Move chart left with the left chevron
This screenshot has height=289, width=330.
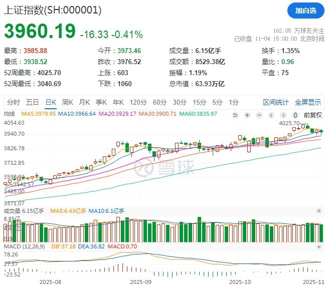271,115
